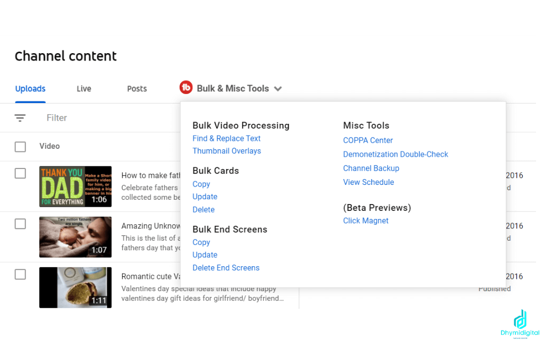Open the COPPA Center tool
Viewport: 544px width, 348px height.
[368, 140]
